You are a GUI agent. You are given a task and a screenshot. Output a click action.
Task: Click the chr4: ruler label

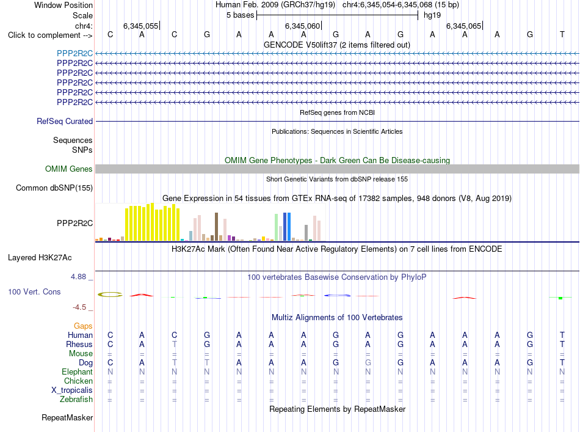click(84, 26)
